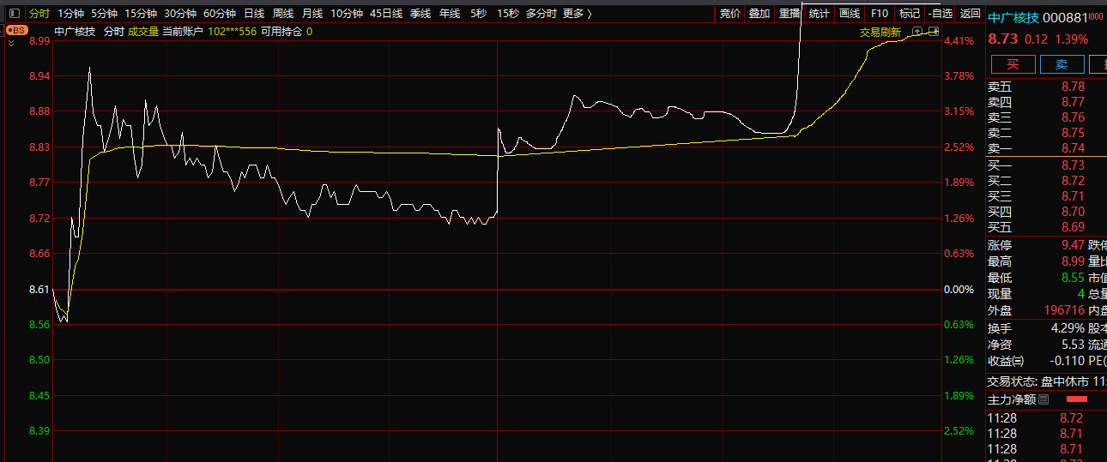Open the 月线 monthly chart
The image size is (1107, 462).
point(312,14)
